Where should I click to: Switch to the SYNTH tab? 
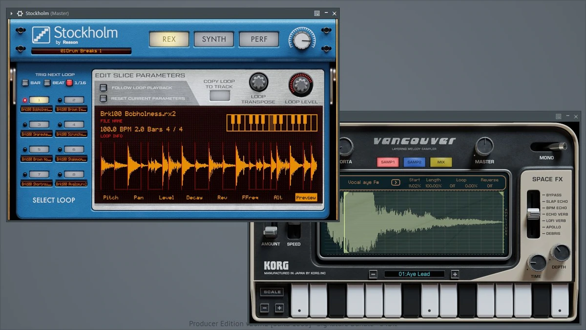tap(214, 39)
